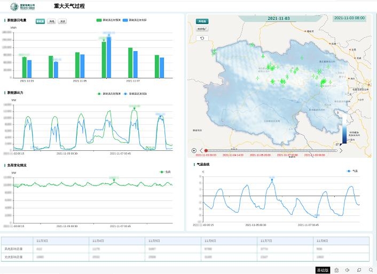The image size is (377, 274).
Task: Click the 新能源日电量 section title
Action: click(x=17, y=20)
